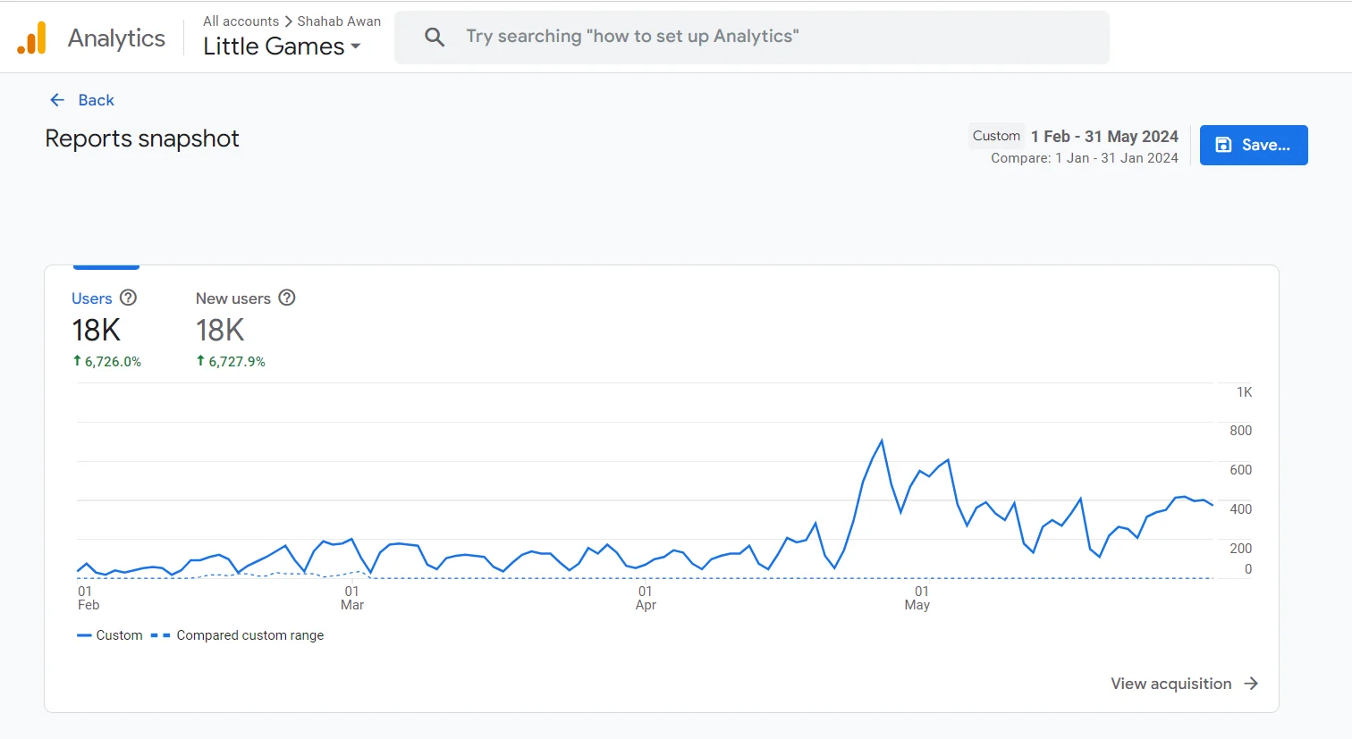Click the dashed Compared custom range marker

[160, 635]
